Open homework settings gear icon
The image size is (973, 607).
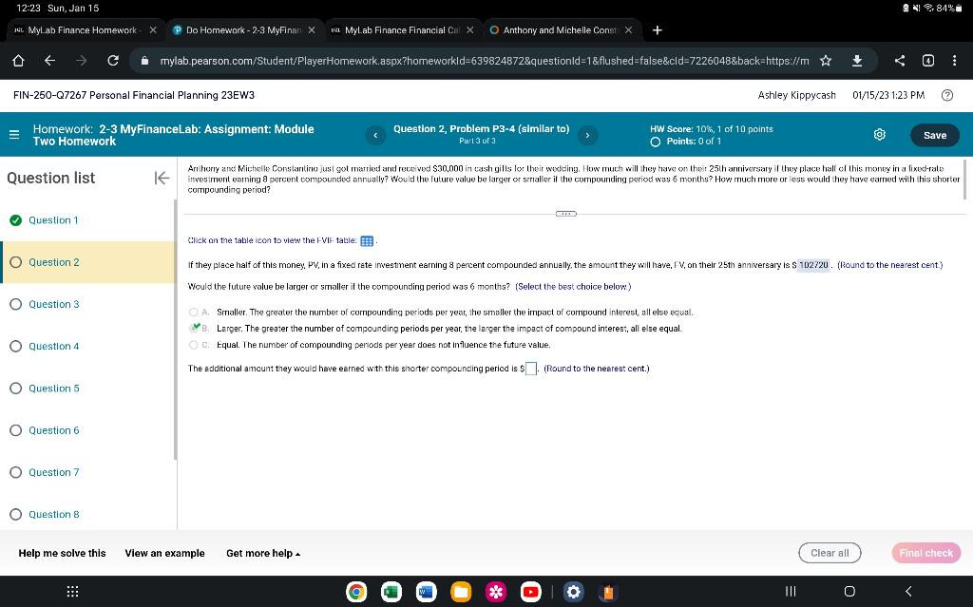pyautogui.click(x=879, y=135)
